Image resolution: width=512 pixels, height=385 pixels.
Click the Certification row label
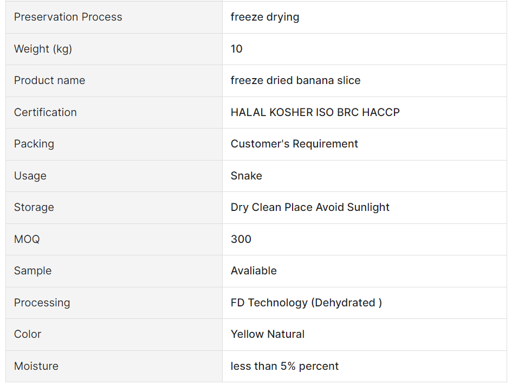pyautogui.click(x=46, y=112)
